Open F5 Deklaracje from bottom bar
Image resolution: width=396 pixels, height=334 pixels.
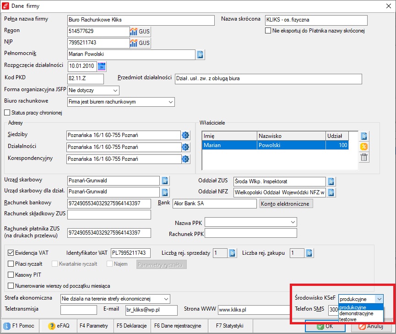pyautogui.click(x=131, y=326)
